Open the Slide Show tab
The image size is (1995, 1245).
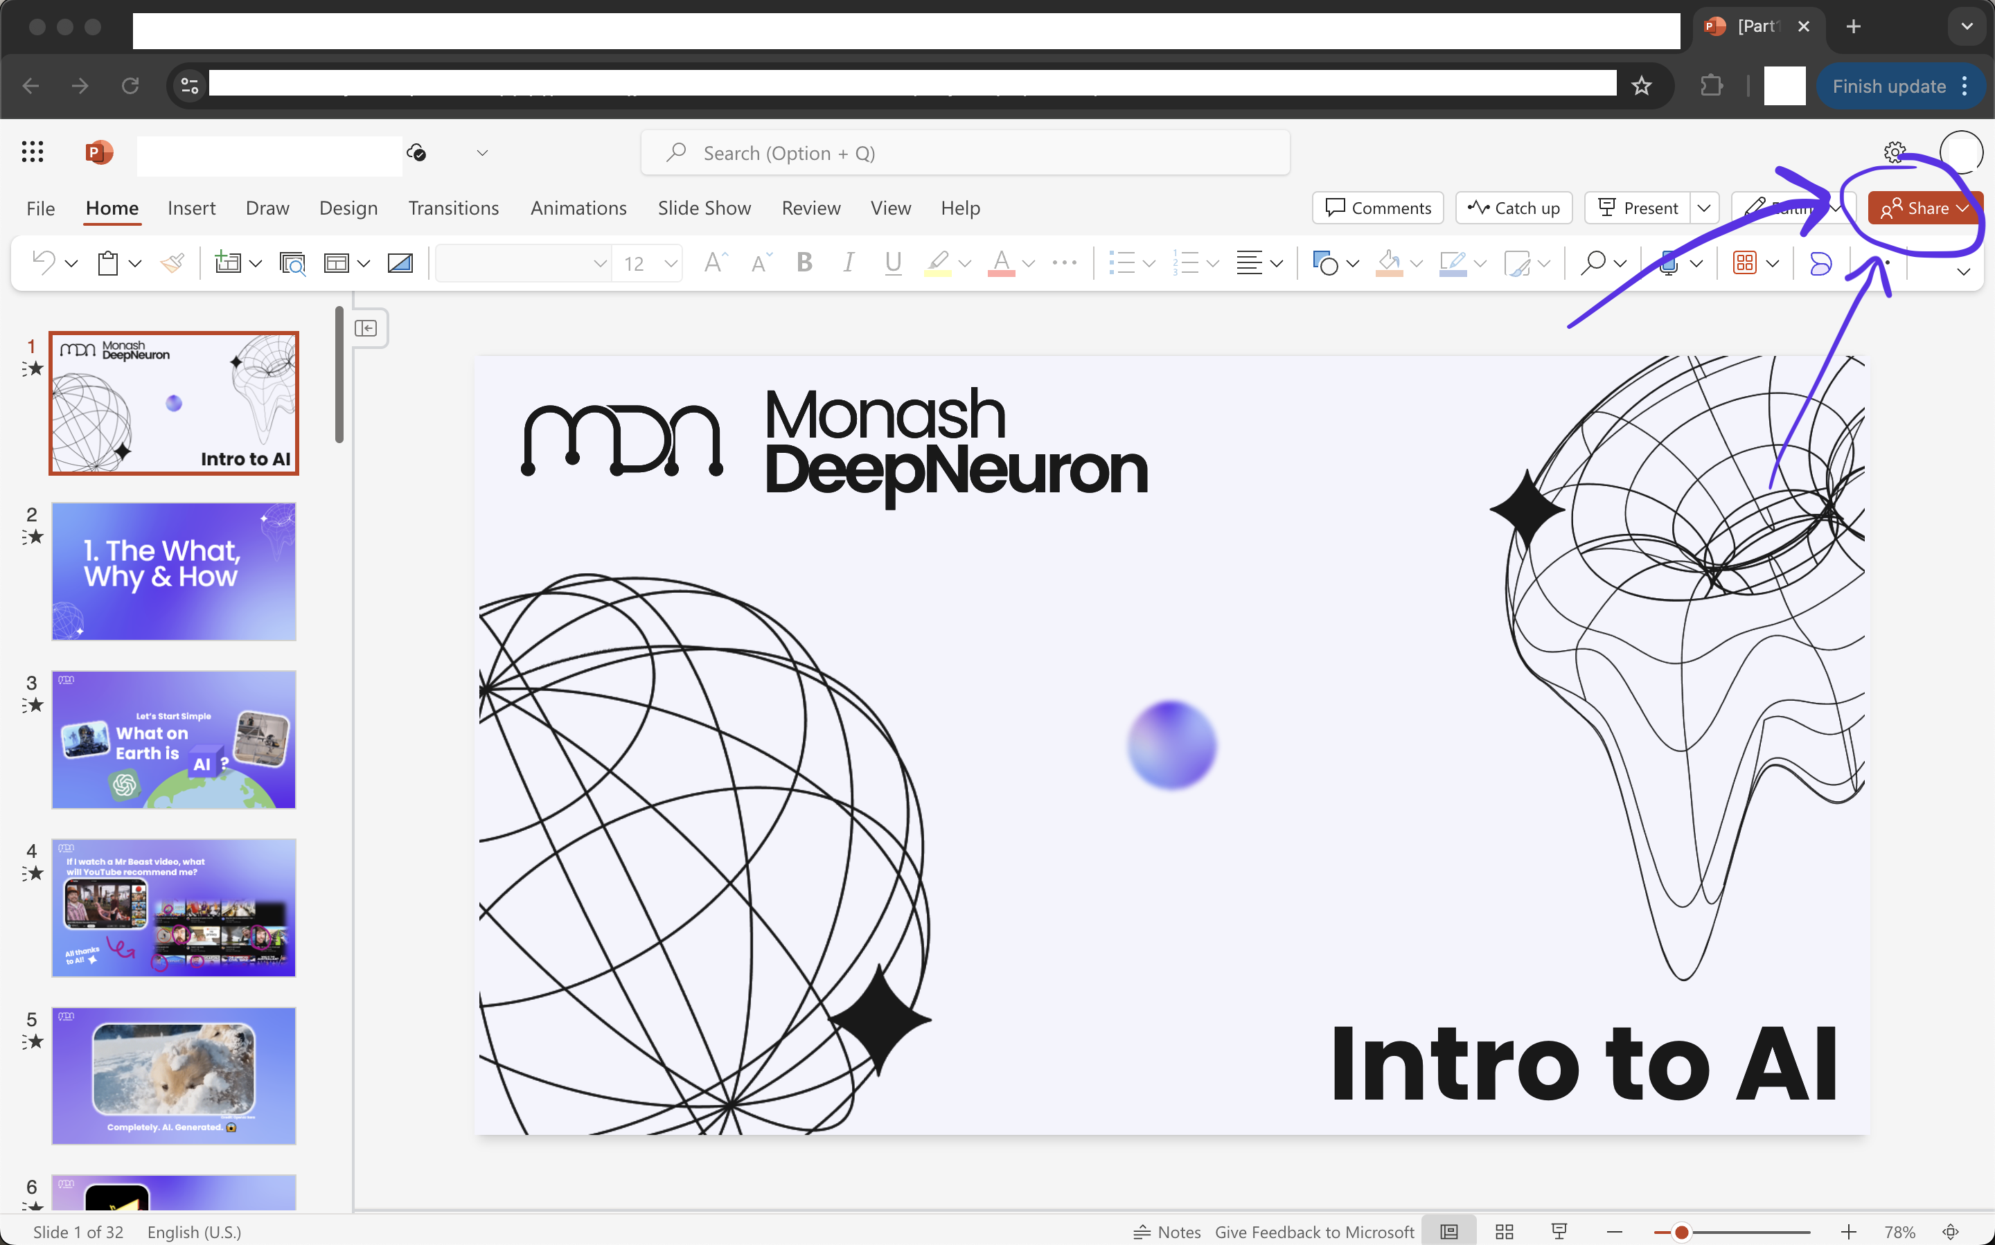704,208
